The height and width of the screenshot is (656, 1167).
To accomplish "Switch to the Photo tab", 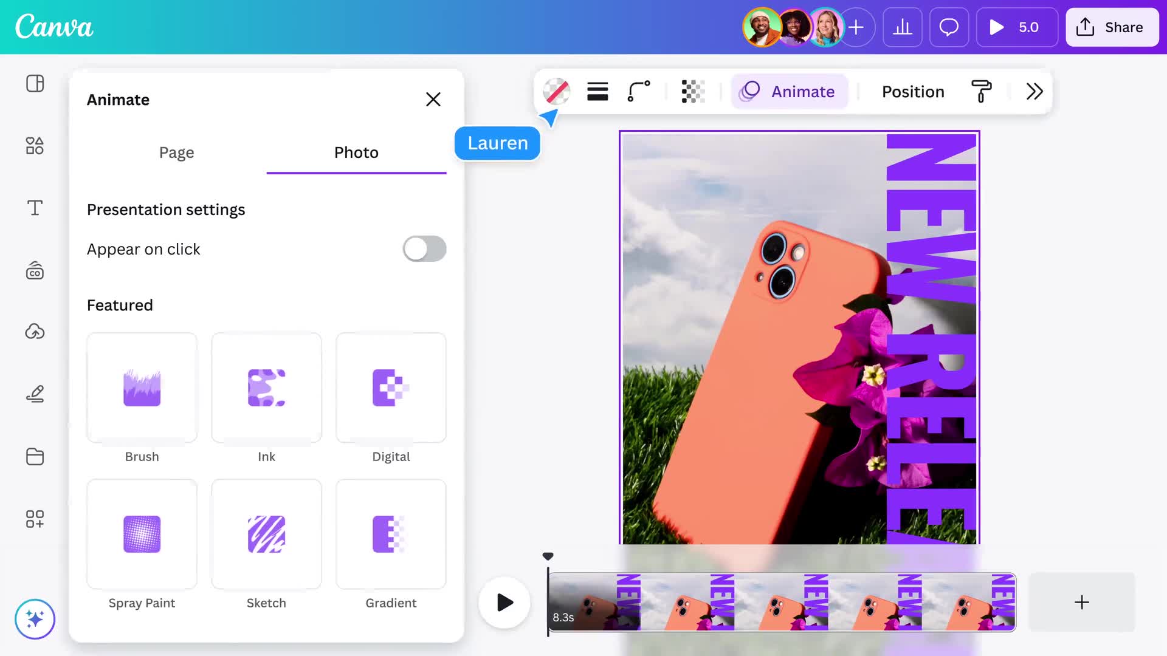I will (x=356, y=152).
